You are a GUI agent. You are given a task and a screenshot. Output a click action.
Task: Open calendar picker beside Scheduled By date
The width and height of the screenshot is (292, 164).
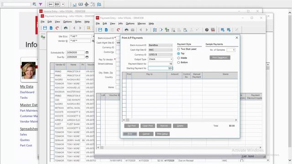pos(87,53)
